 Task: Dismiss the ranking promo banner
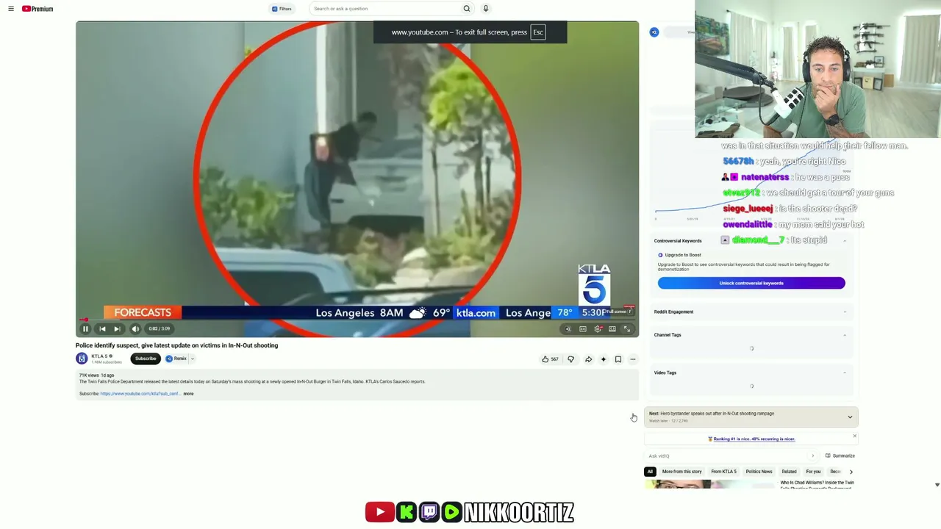click(854, 436)
